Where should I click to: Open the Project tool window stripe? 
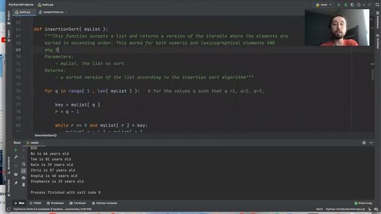point(9,17)
